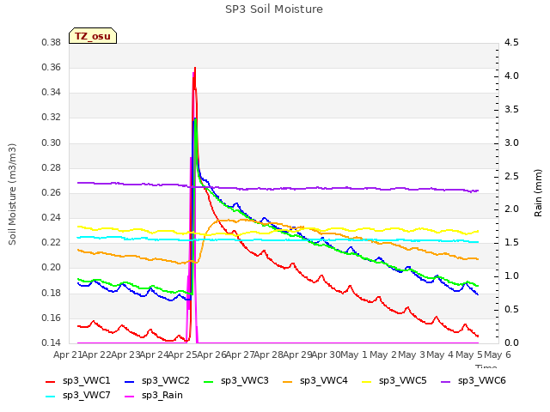Click the Apr 22 date label
The width and height of the screenshot is (550, 412).
coord(97,355)
